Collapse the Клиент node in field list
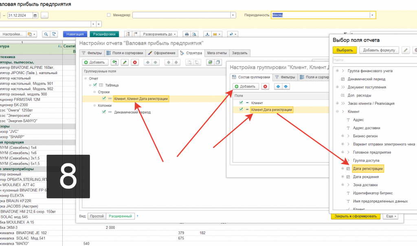Viewport: 417px width, 246px height. coord(337,112)
